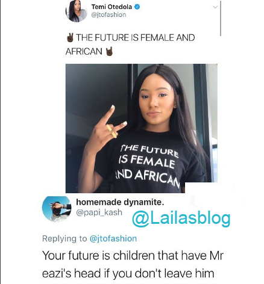Click the victory hand emoji before THE FUTURE
This screenshot has width=264, height=284.
tap(70, 37)
